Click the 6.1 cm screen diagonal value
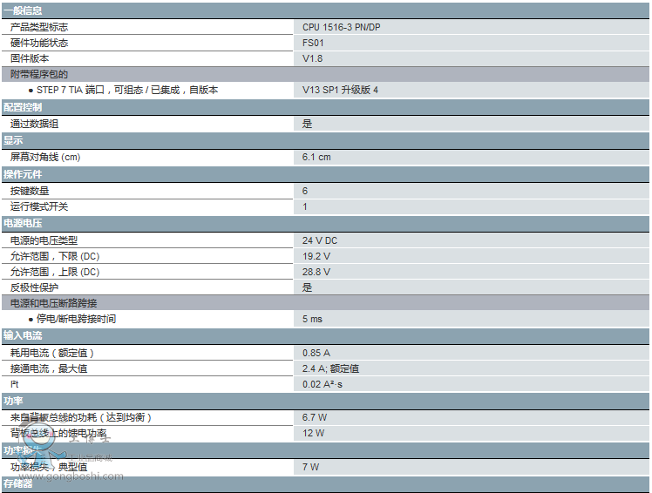The height and width of the screenshot is (493, 652). coord(316,157)
